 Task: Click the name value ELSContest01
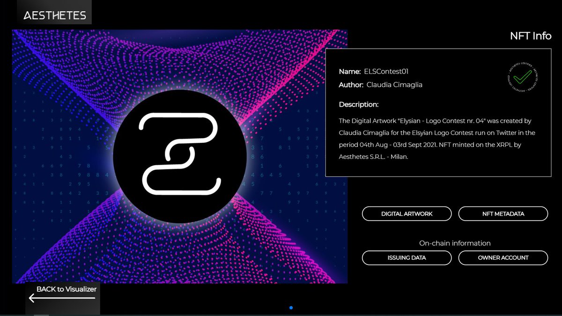point(386,72)
